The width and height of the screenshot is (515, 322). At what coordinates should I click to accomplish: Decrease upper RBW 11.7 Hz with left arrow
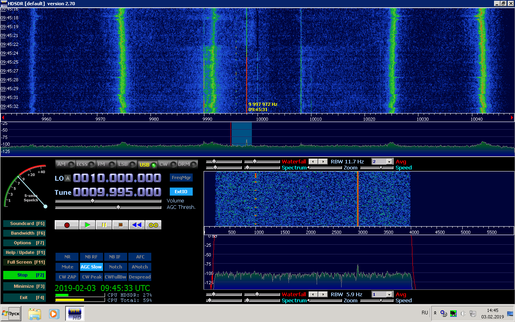click(x=313, y=161)
